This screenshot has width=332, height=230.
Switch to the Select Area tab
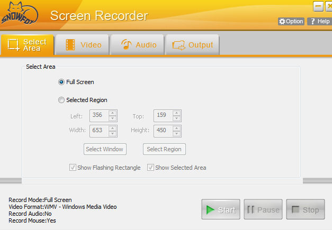point(28,45)
